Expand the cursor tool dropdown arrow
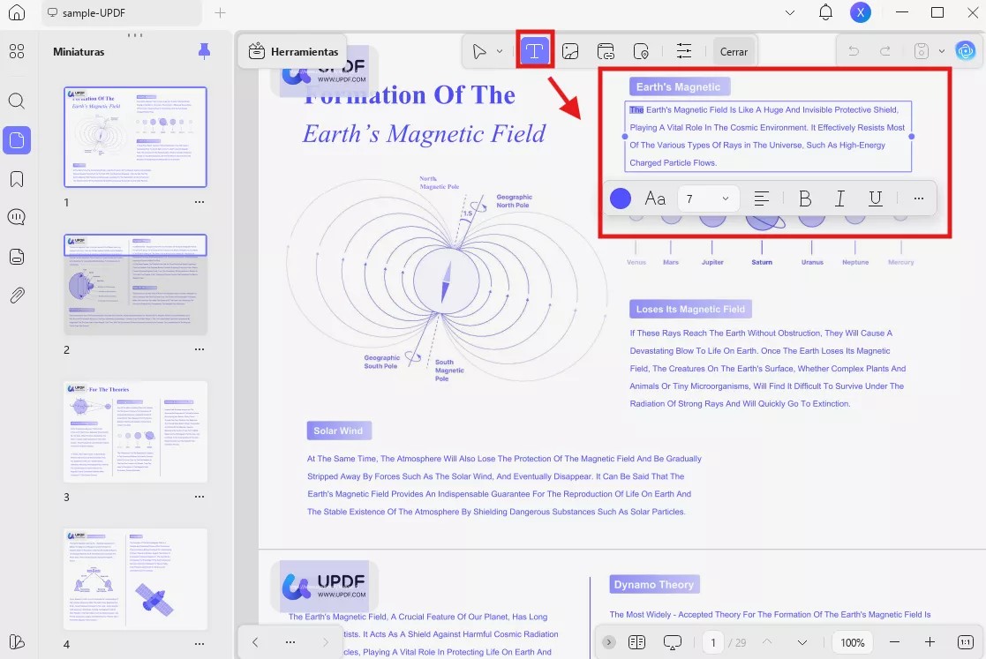 tap(500, 51)
